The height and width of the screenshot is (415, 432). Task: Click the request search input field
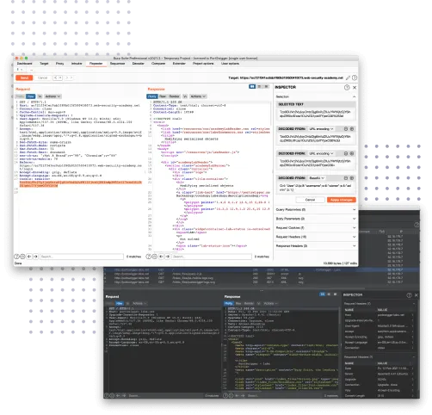click(x=82, y=257)
